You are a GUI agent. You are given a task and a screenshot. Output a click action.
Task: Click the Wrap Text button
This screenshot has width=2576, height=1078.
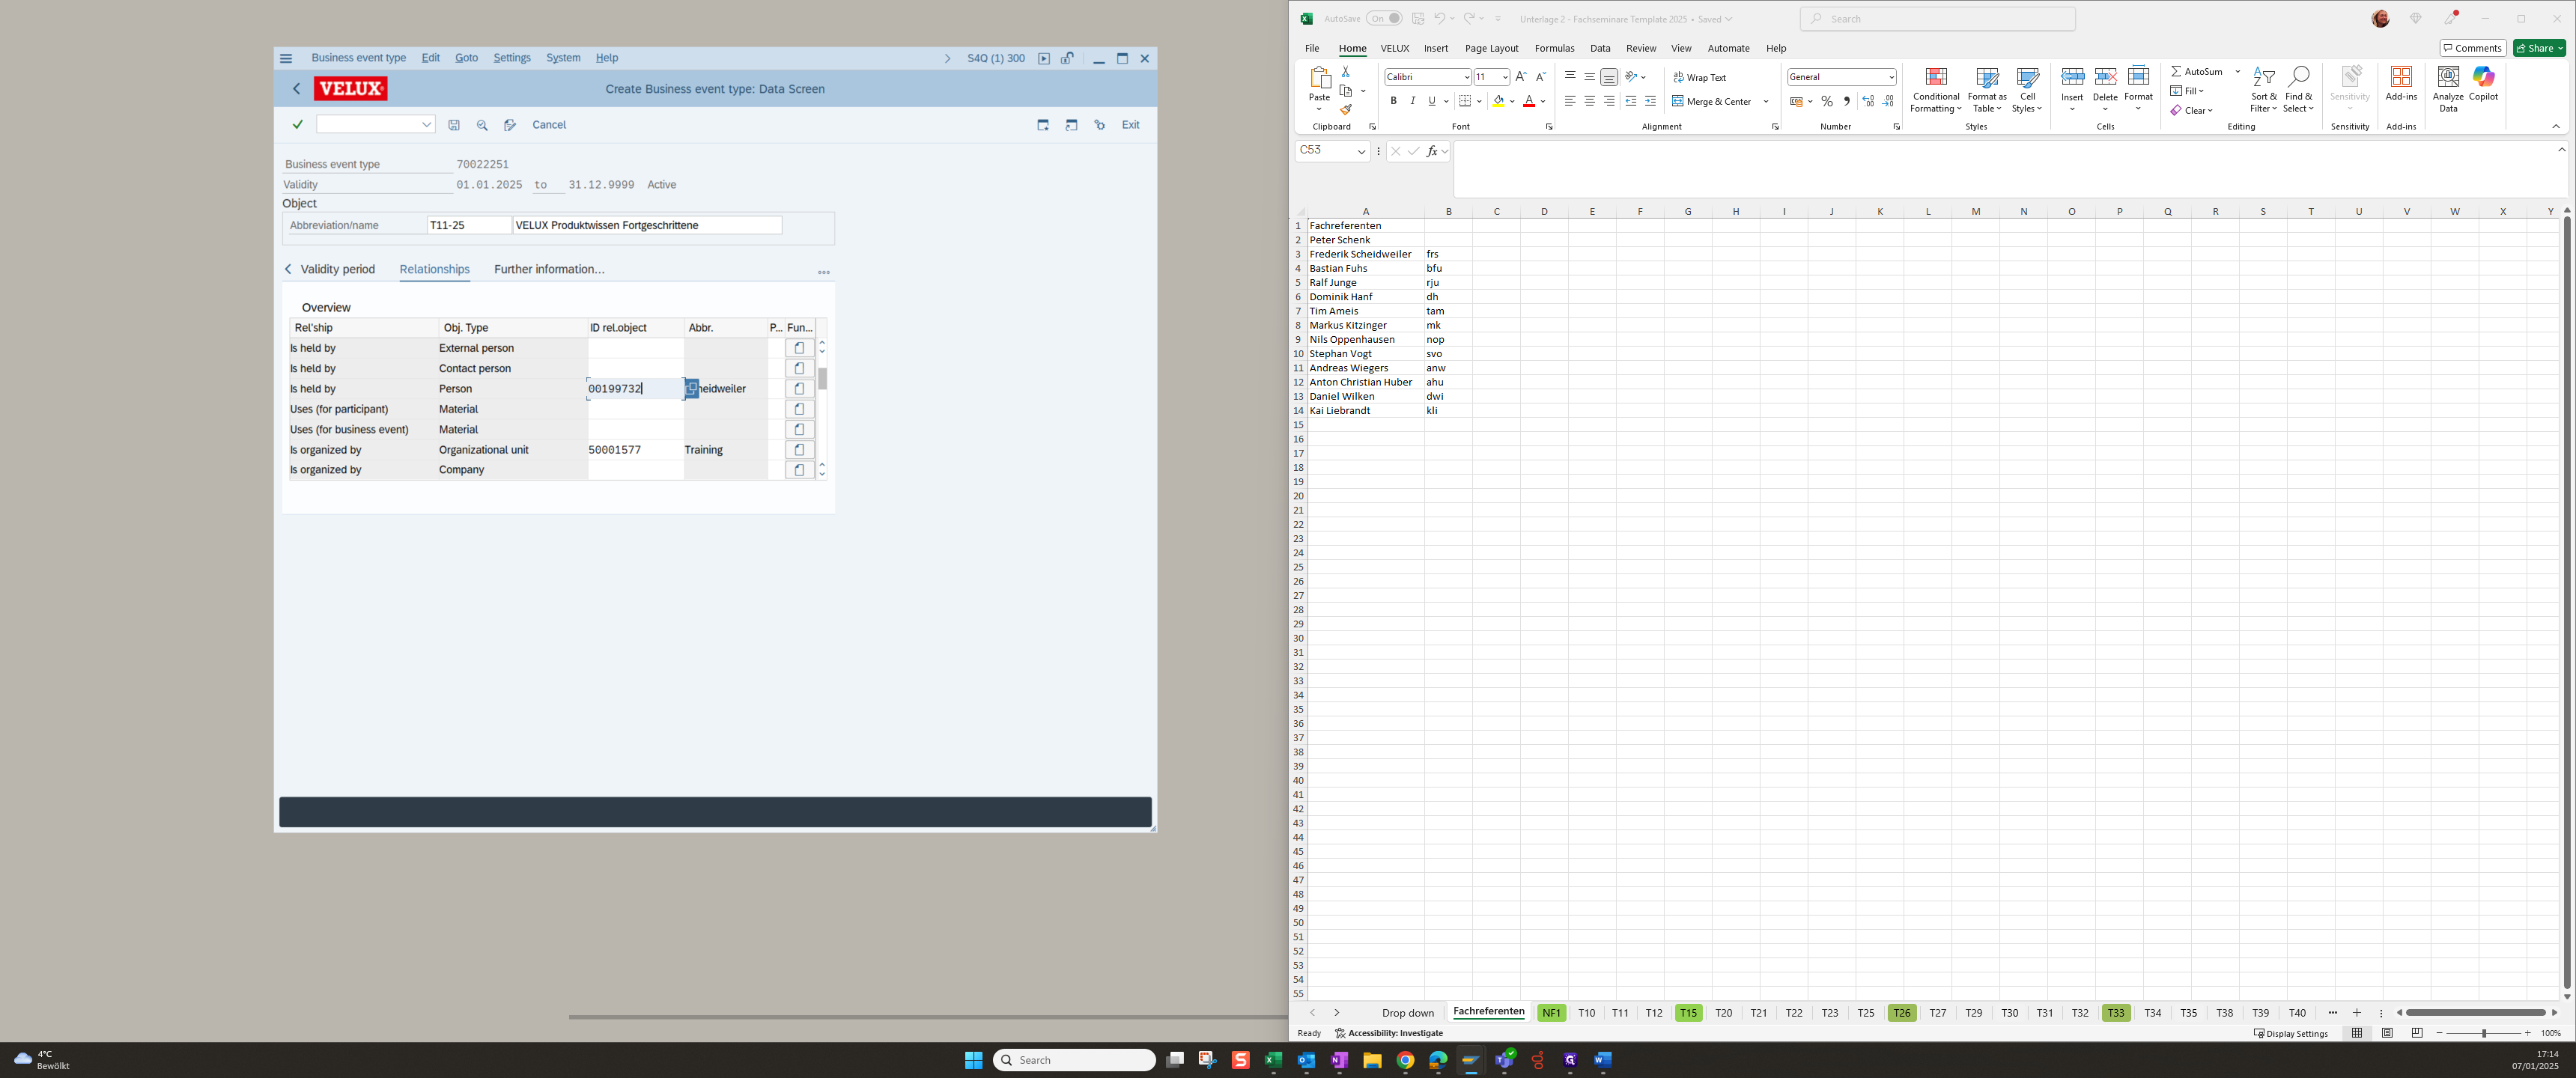click(x=1699, y=77)
